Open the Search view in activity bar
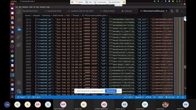 (x=19, y=20)
